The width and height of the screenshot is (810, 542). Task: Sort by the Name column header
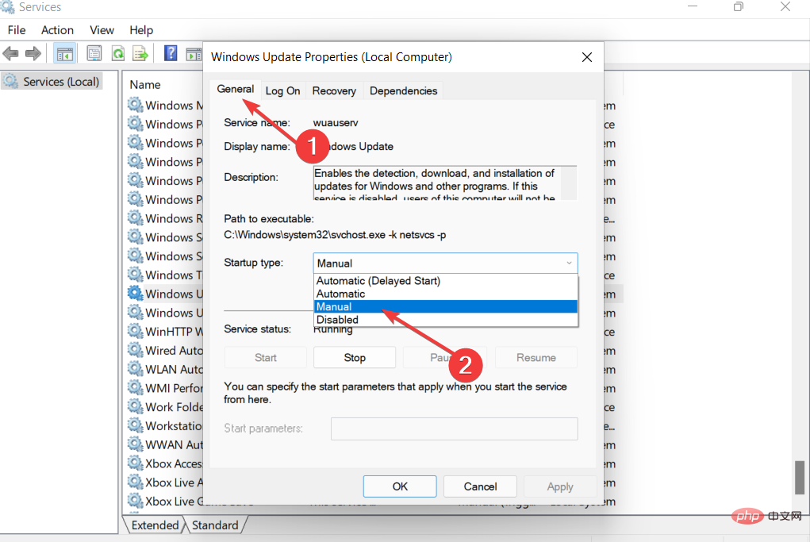tap(145, 85)
